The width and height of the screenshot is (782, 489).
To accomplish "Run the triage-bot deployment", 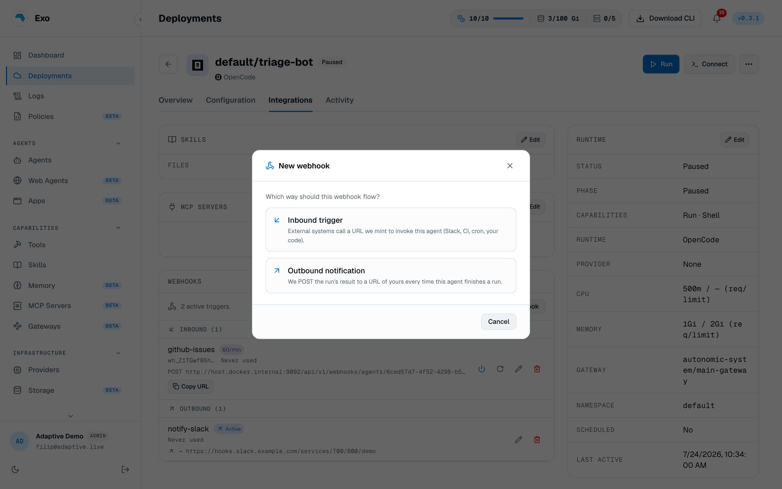I will point(661,64).
